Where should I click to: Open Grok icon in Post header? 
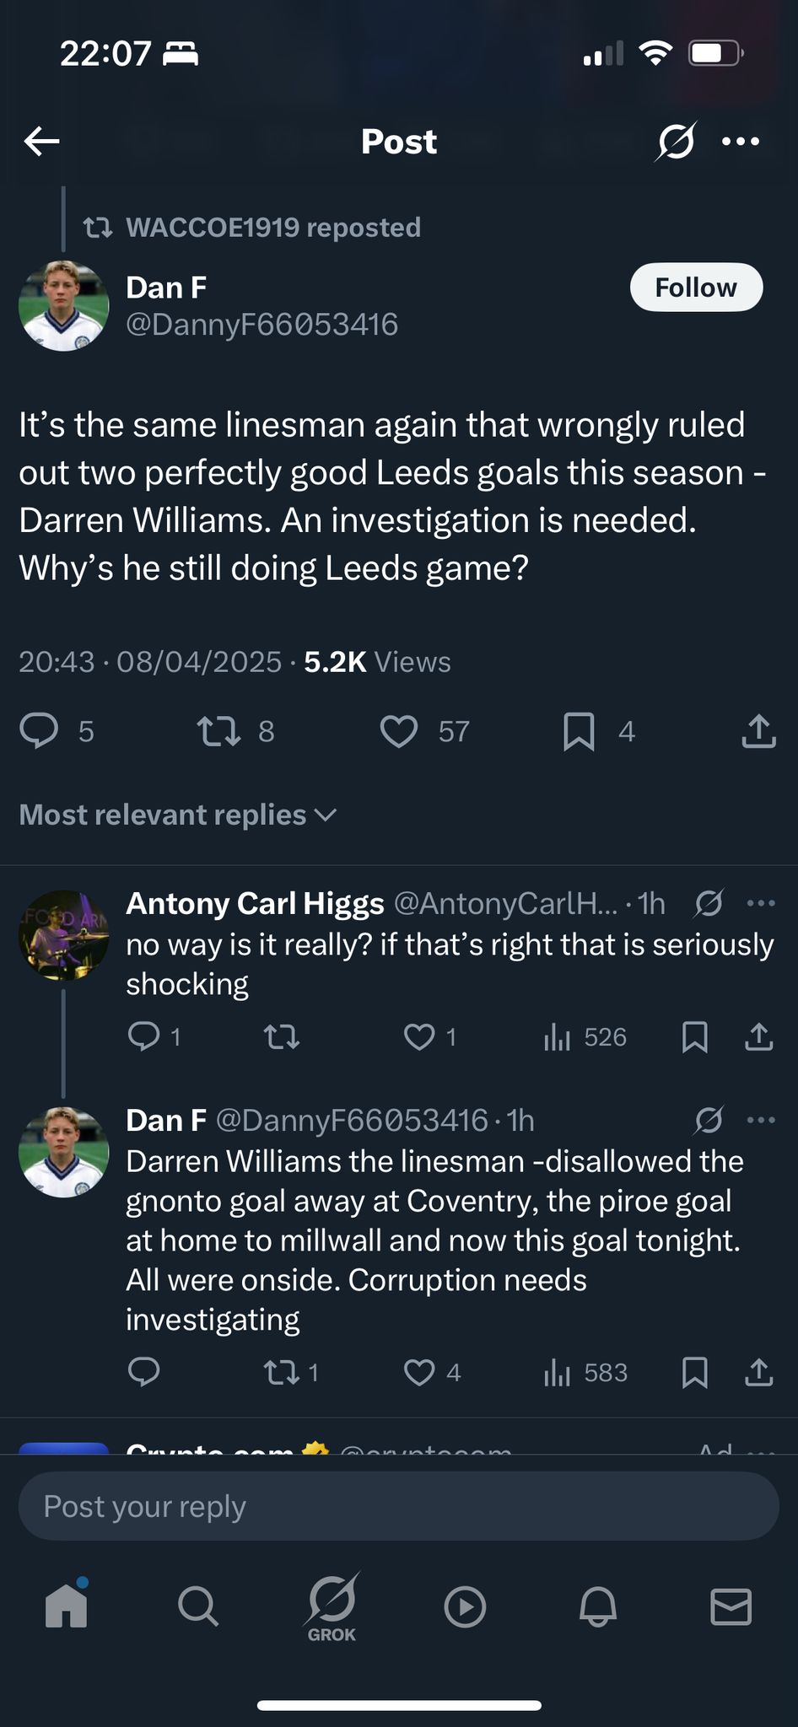[x=676, y=142]
